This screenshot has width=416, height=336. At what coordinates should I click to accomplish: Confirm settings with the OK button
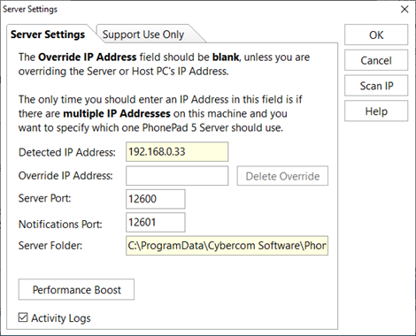[376, 35]
